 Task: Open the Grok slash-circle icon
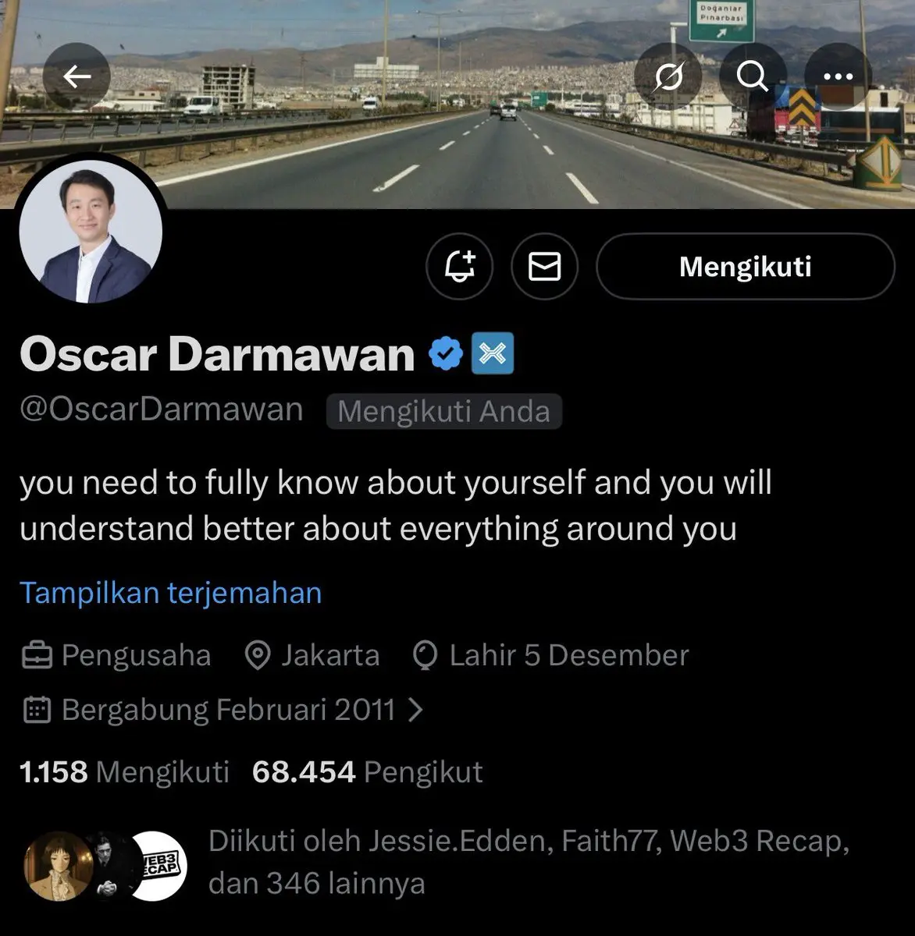pyautogui.click(x=668, y=76)
